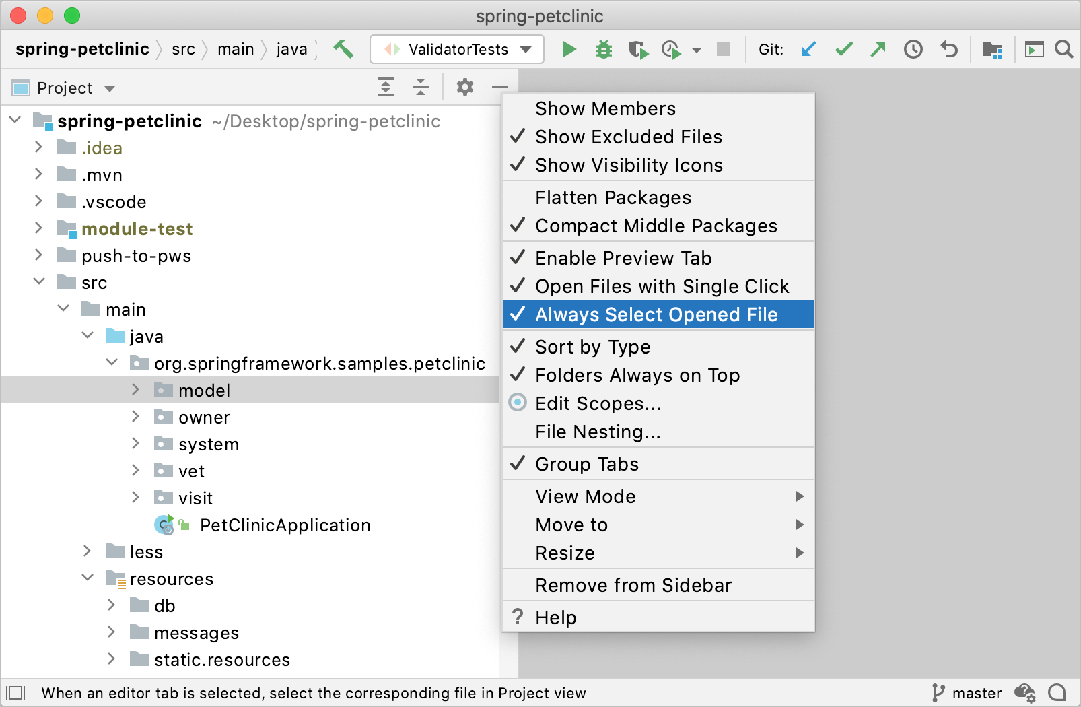Viewport: 1081px width, 707px height.
Task: Expand the .idea folder
Action: tap(38, 147)
